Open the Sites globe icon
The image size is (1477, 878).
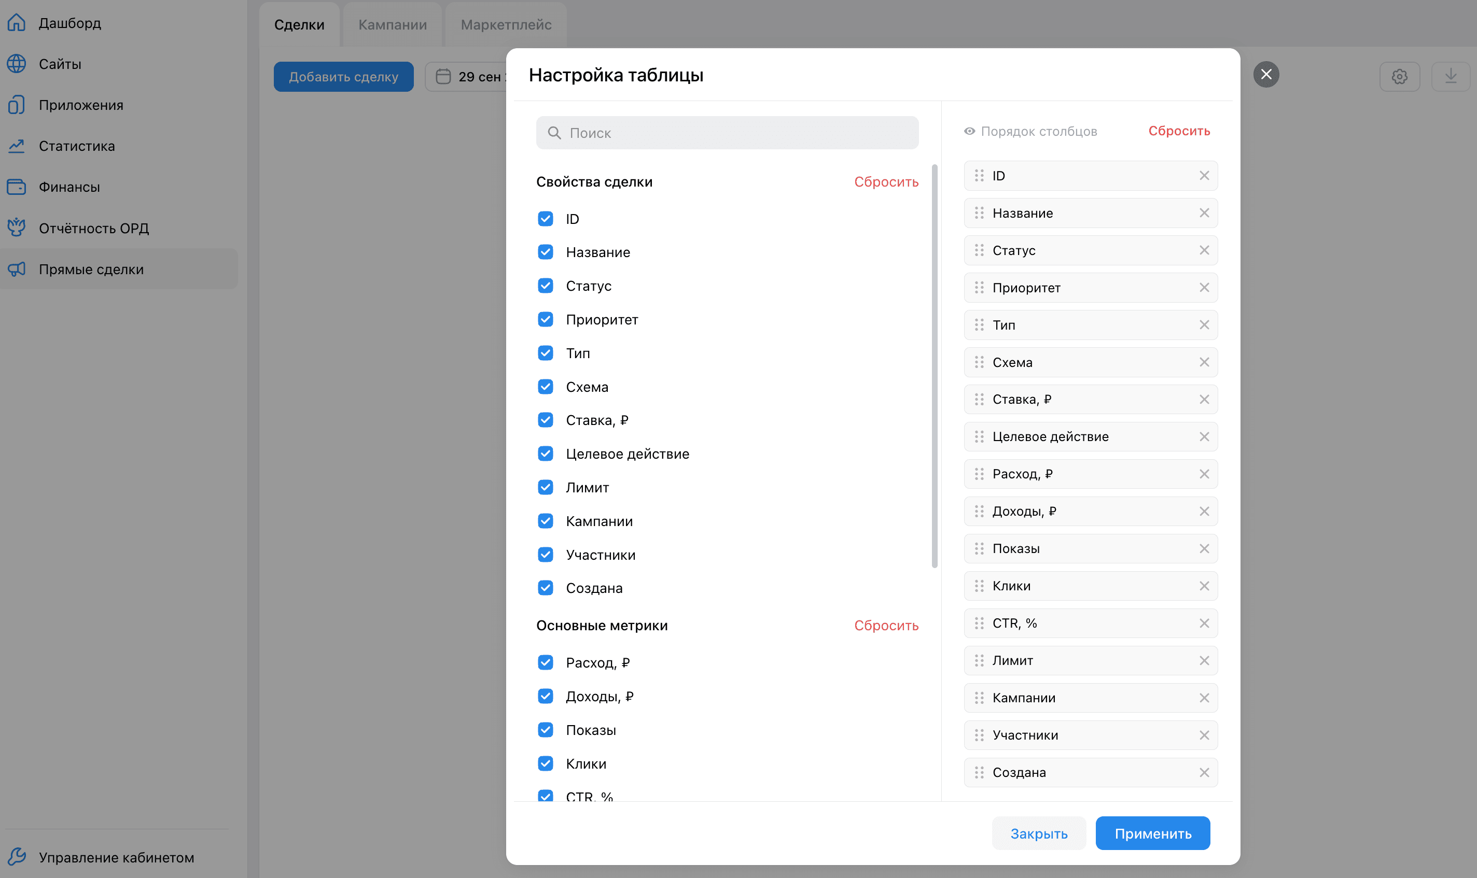[x=17, y=64]
